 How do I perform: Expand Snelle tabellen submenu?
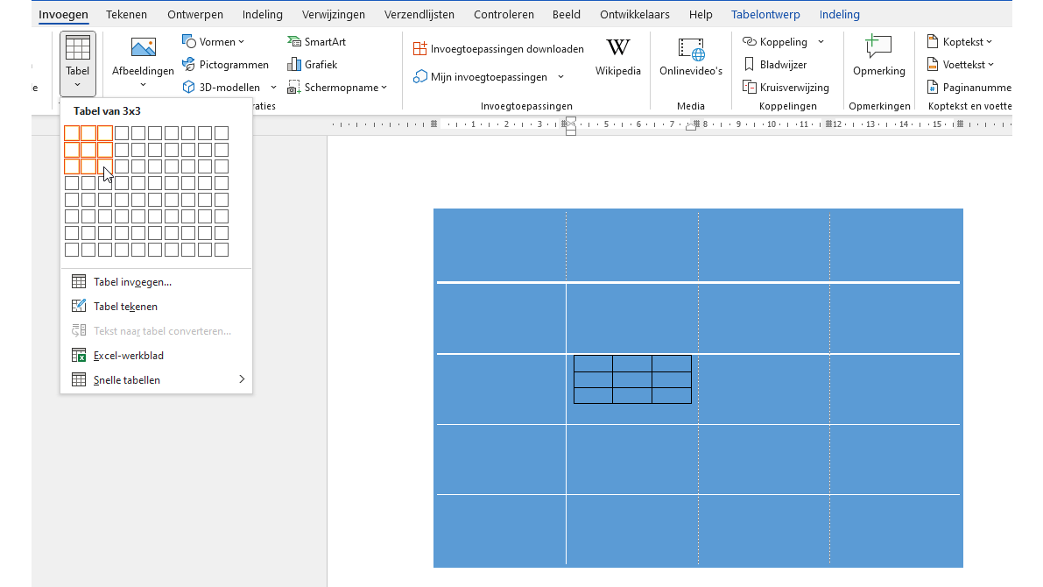pos(156,380)
